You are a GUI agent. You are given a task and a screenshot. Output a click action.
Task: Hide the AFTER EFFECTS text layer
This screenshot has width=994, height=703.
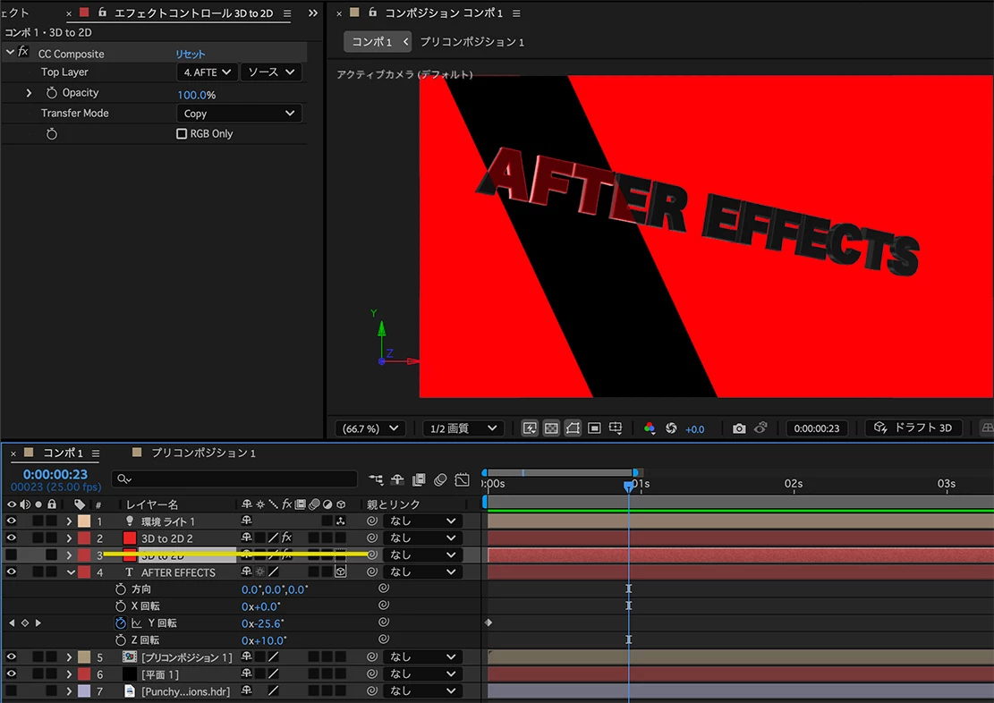[x=12, y=572]
